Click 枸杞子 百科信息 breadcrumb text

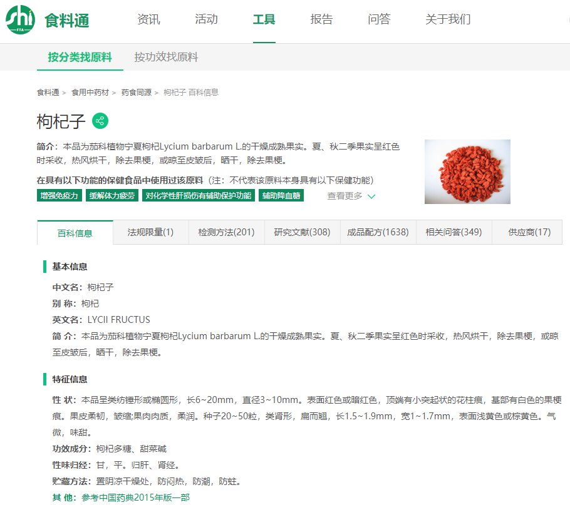tap(191, 93)
